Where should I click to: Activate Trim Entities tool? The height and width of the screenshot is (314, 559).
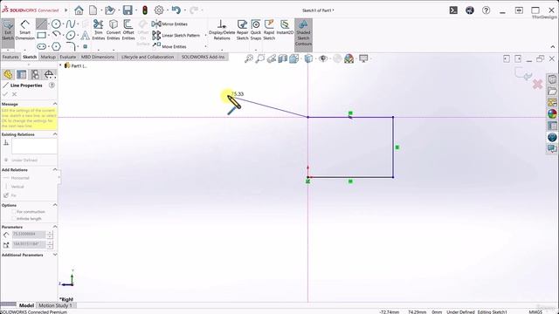pos(98,31)
